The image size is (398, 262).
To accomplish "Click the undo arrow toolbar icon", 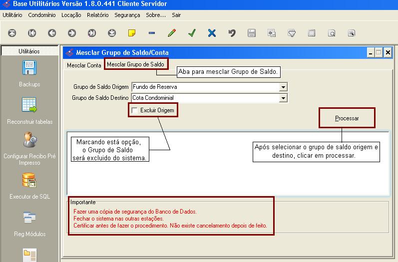I will 232,33.
